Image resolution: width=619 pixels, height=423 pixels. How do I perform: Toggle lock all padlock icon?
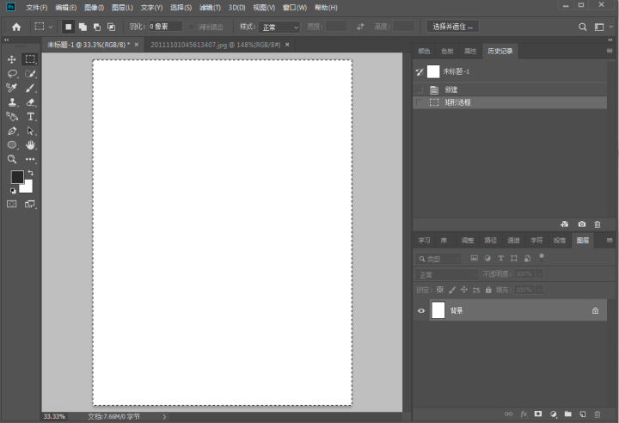[488, 290]
